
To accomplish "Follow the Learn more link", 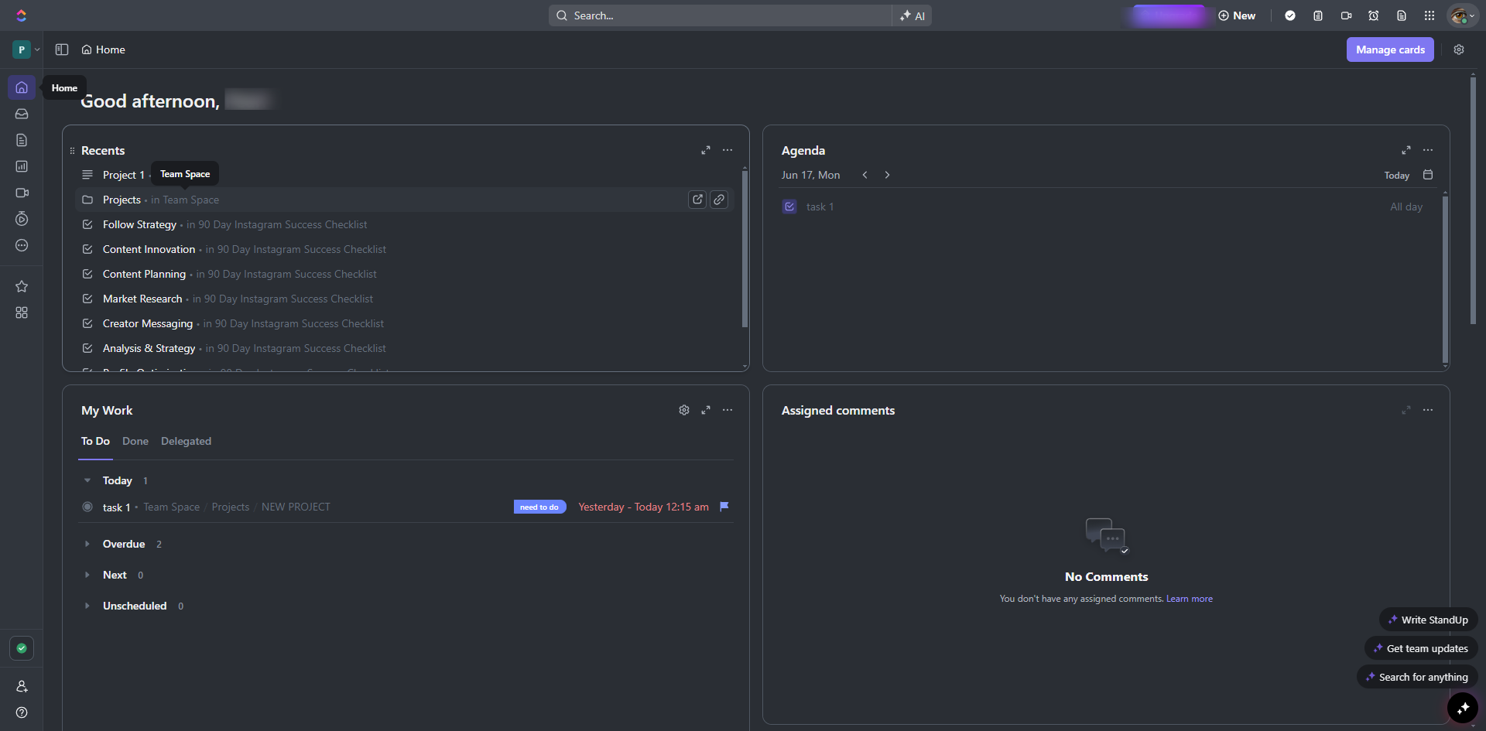I will tap(1189, 599).
